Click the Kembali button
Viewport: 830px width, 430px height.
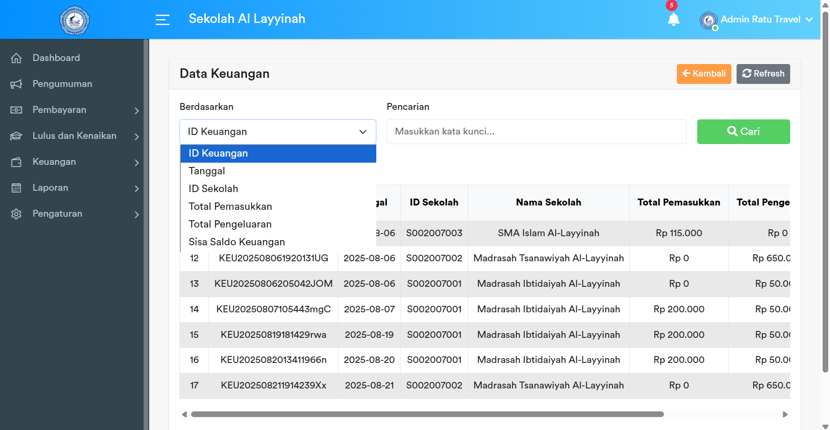coord(704,74)
